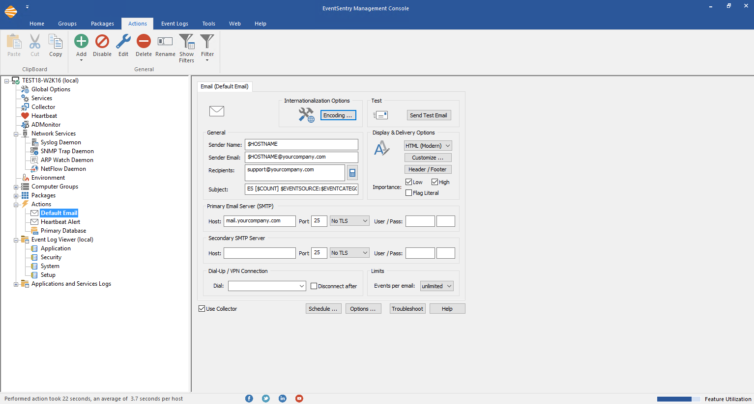This screenshot has height=404, width=754.
Task: Click the Add action ribbon icon
Action: [x=81, y=41]
